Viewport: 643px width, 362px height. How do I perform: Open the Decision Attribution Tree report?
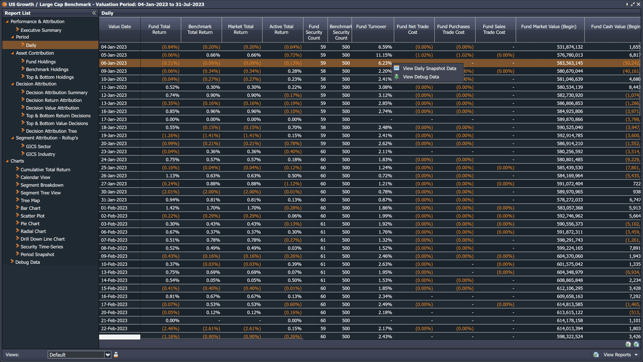coord(51,131)
